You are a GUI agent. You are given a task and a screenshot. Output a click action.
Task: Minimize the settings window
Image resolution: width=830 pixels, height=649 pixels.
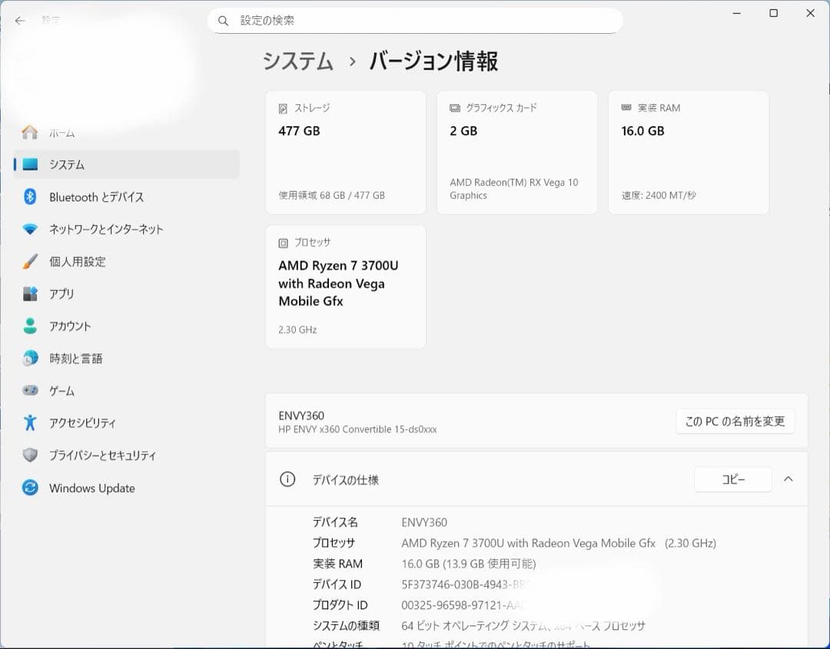click(736, 13)
